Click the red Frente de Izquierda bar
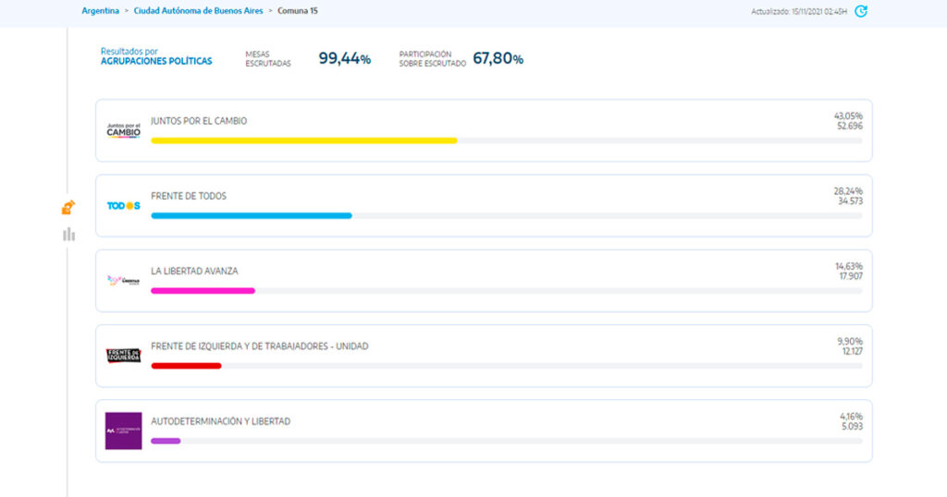Screen dimensions: 947x497 186,366
